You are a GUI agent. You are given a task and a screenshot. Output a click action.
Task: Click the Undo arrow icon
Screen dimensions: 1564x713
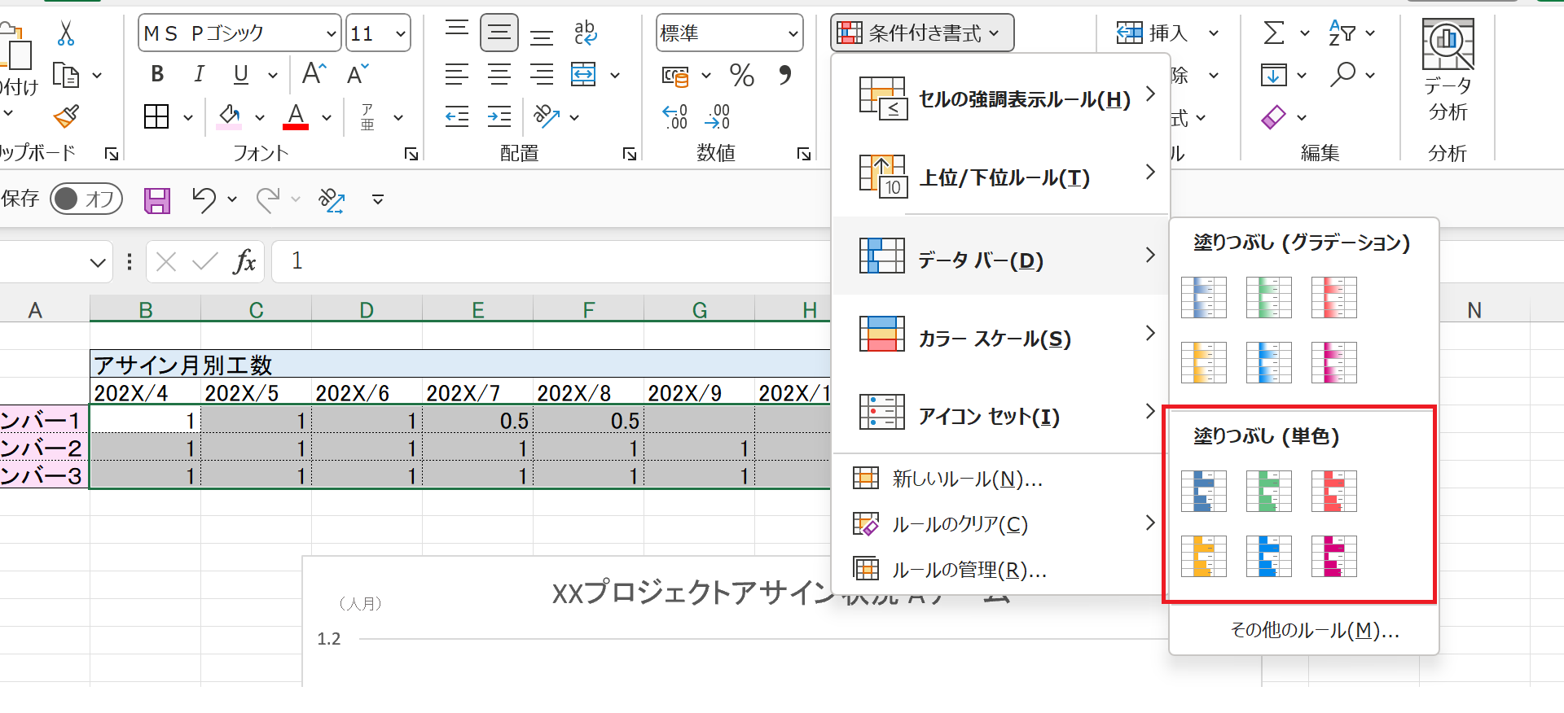point(204,199)
